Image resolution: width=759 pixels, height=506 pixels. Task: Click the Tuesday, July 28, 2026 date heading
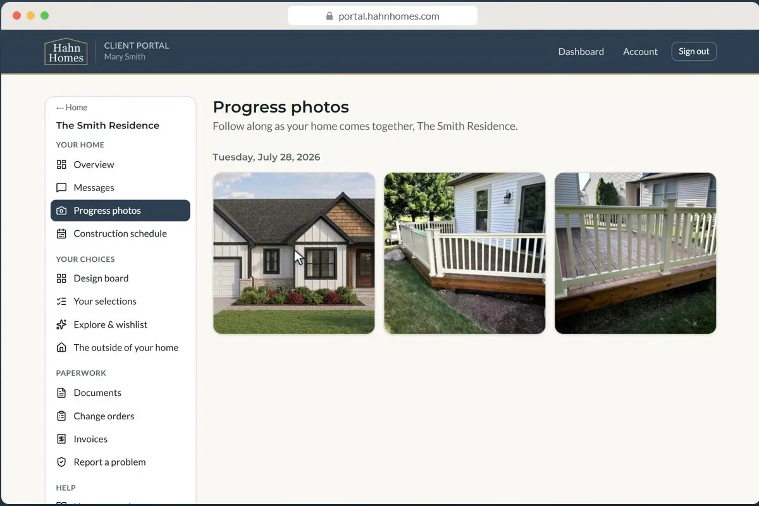click(266, 157)
